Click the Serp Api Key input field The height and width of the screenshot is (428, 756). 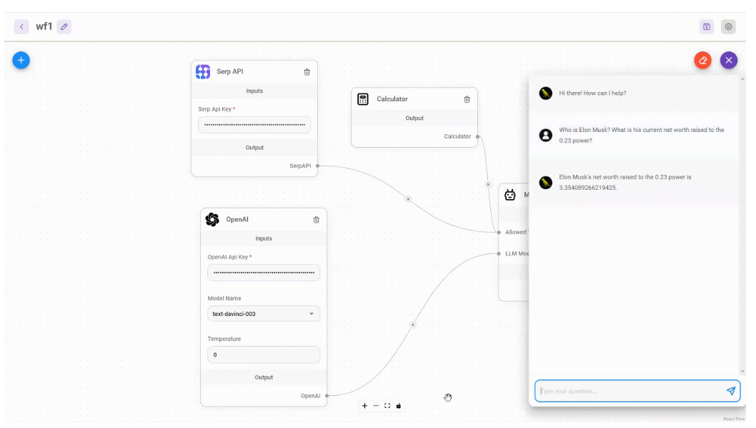coord(254,125)
